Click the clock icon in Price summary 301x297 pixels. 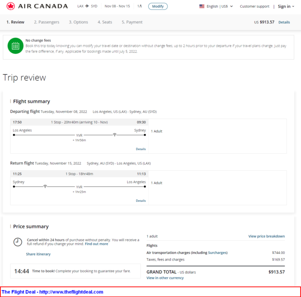pos(18,242)
